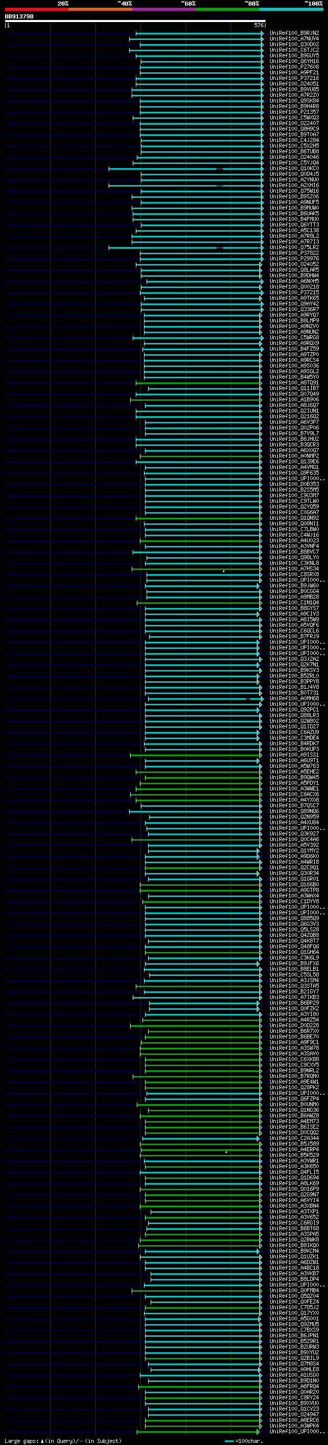328x1445 pixels.
Task: Select label UniRef100_C1N104
Action: [294, 602]
